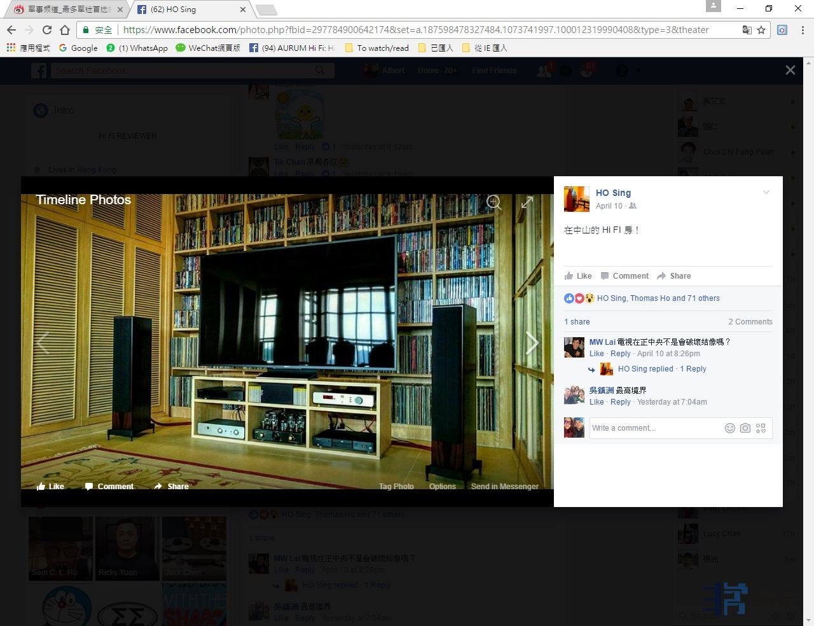Like the post in the right panel
The width and height of the screenshot is (814, 626).
click(x=578, y=276)
